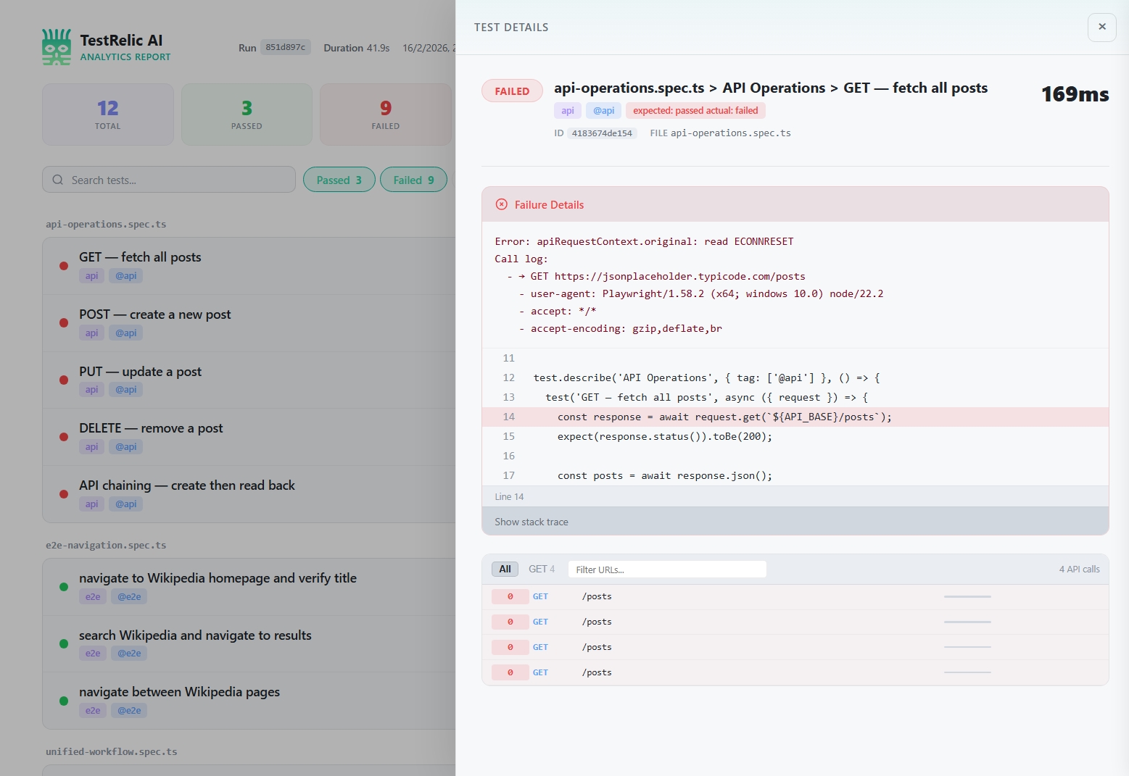Switch to the "GET 4" tab in API calls
Image resolution: width=1129 pixels, height=776 pixels.
(541, 569)
